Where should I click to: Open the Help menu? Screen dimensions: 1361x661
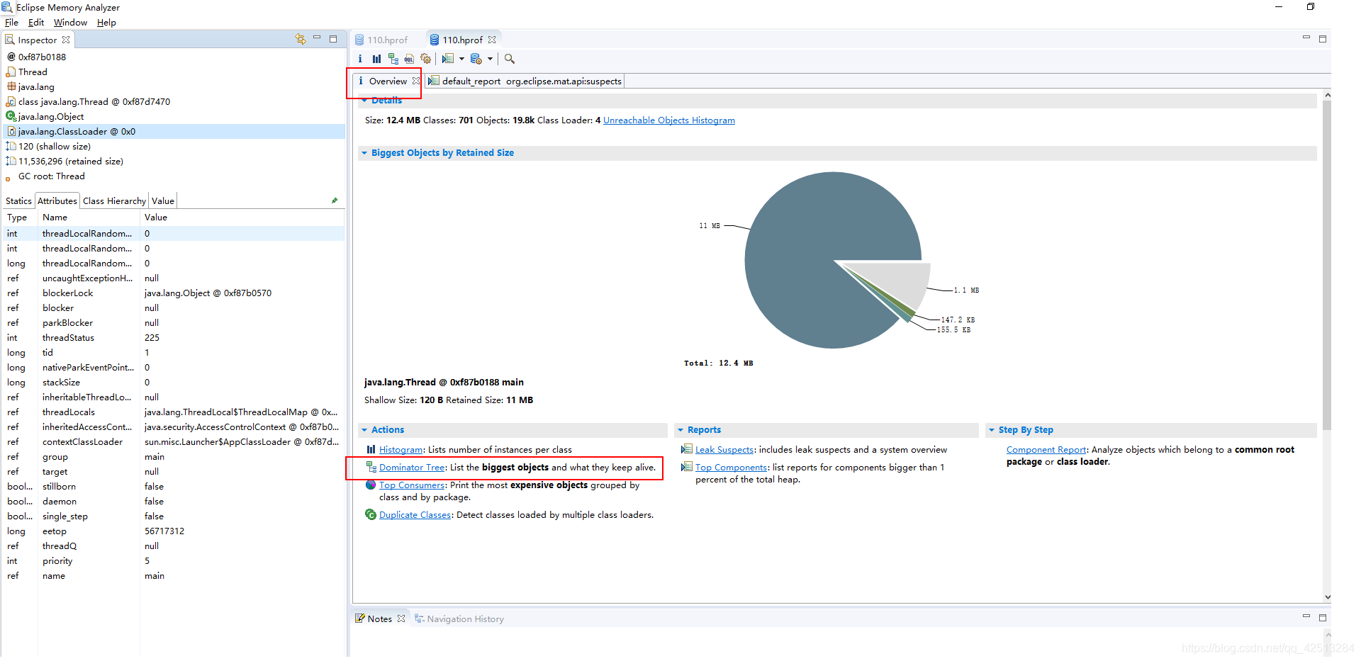point(106,23)
